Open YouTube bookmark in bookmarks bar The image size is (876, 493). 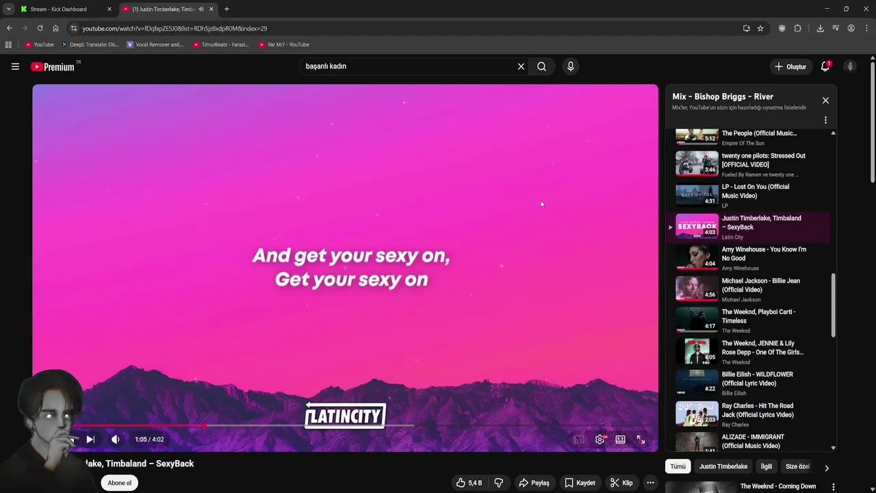tap(39, 45)
